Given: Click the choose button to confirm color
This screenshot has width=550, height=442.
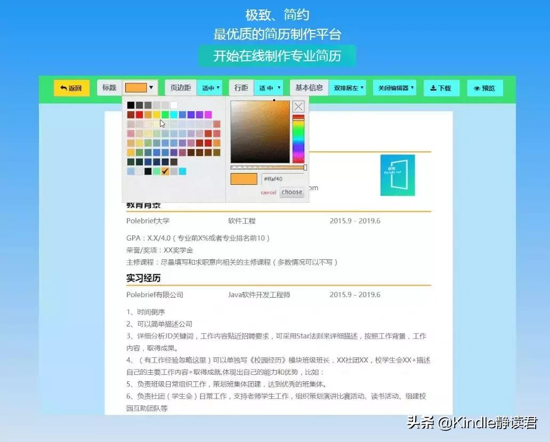Looking at the screenshot, I should pos(292,193).
